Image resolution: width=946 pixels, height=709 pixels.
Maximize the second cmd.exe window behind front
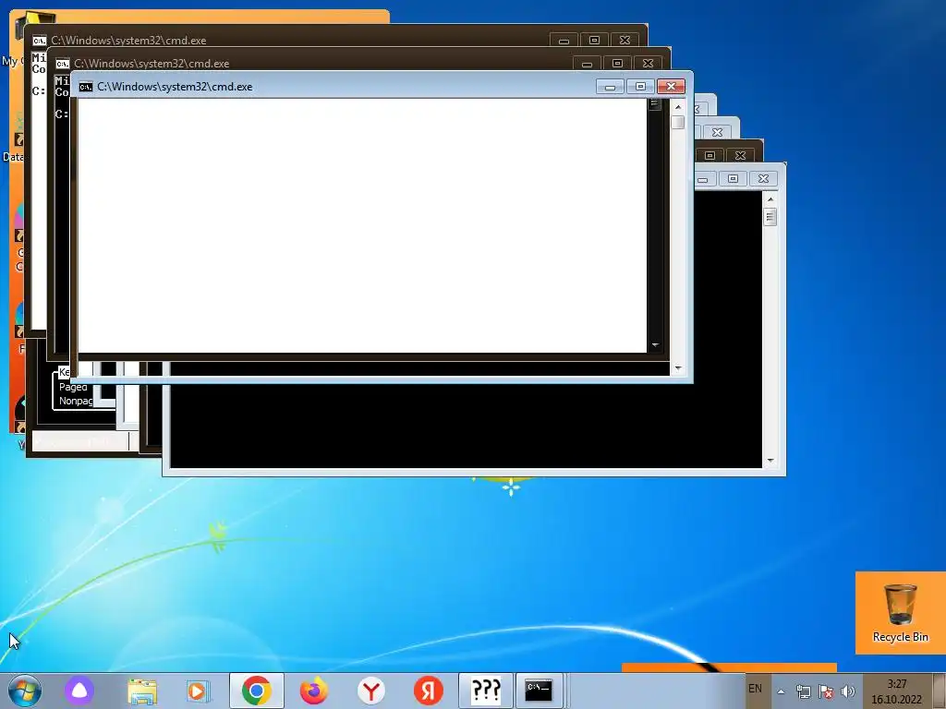(617, 64)
